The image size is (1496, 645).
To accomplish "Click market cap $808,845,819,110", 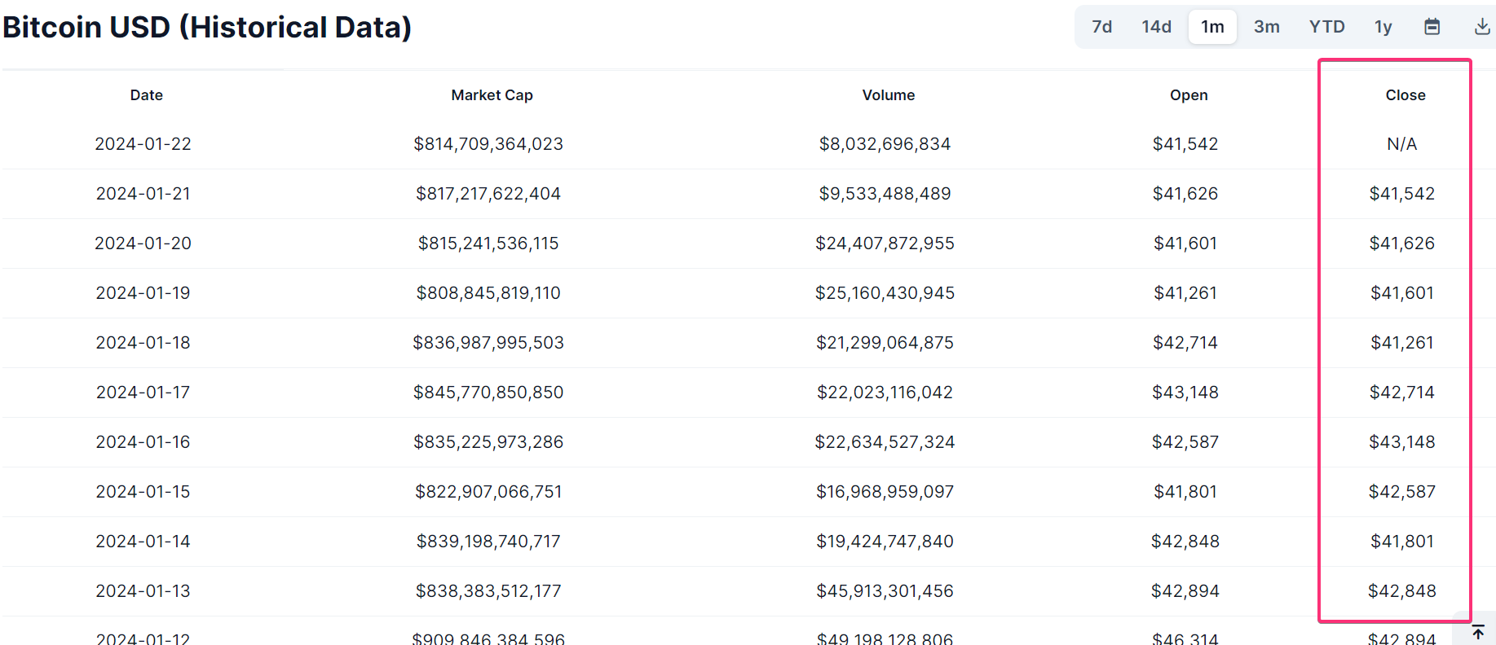I will pos(488,293).
